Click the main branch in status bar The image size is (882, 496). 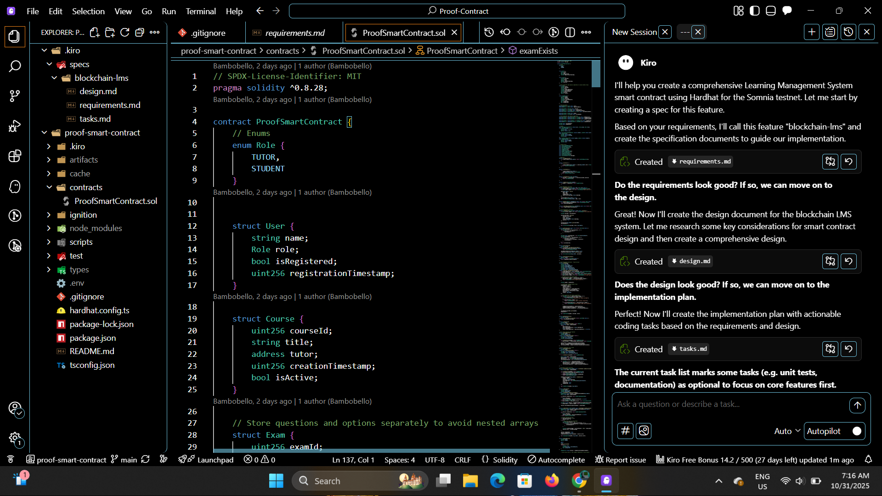pos(124,460)
